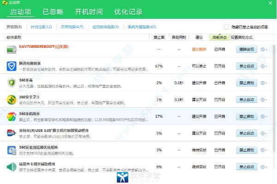Select the 计划任务(12) sub-tab

tap(42, 27)
